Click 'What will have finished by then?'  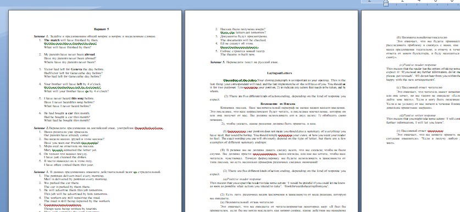tap(68, 47)
